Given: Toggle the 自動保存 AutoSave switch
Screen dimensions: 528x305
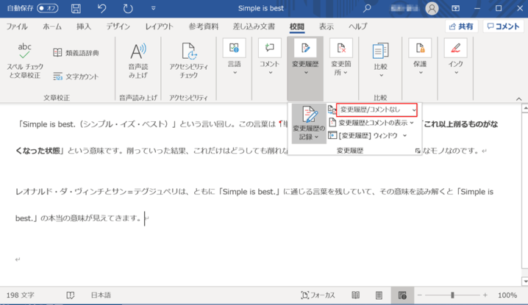Looking at the screenshot, I should click(48, 8).
